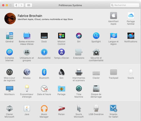Click the Rechercher search field
The image size is (141, 121).
pyautogui.click(x=125, y=5)
